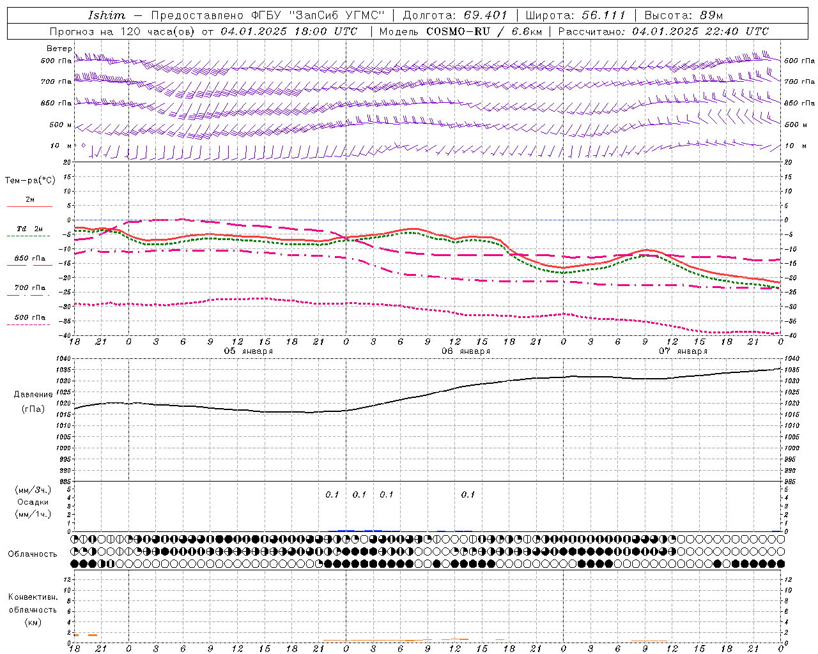Click the dashed line sample under "Td 2м"
This screenshot has height=654, width=818.
pos(28,236)
